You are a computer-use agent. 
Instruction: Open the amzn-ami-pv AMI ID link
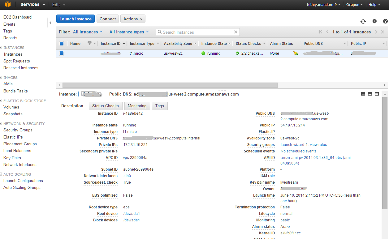316,160
